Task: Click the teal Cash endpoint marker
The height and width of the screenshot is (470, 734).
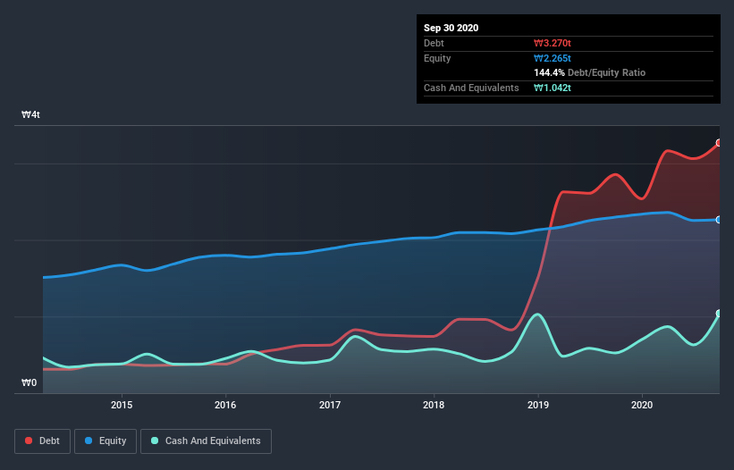Action: 719,314
